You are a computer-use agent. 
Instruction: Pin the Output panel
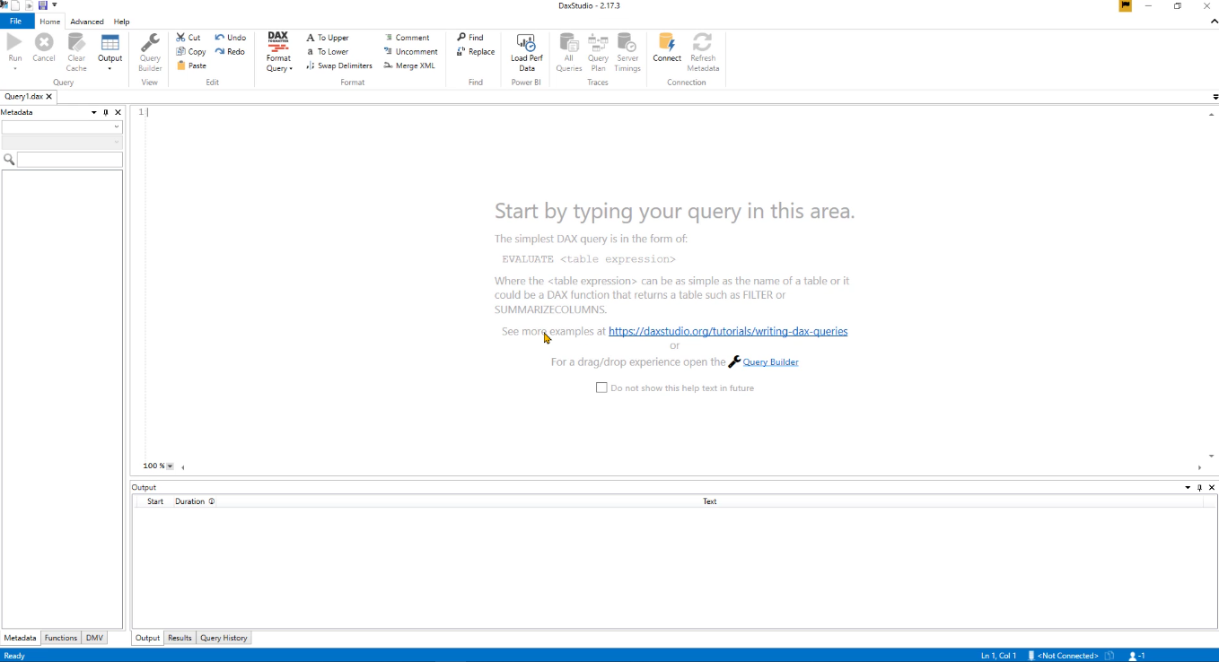1200,488
